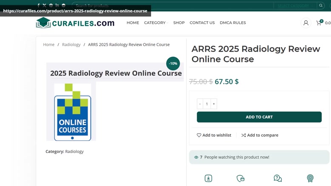Open Contact Us page

coord(202,23)
